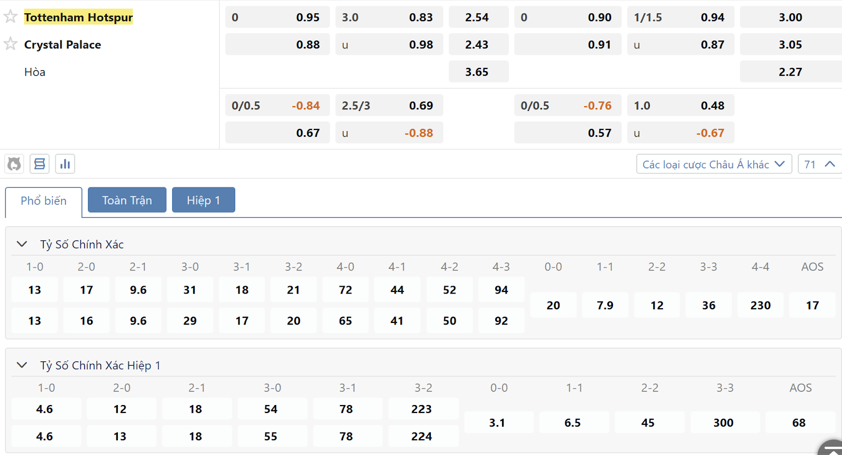Viewport: 842px width, 455px height.
Task: Pick correct score 1-1 odds 7.9
Action: tap(605, 305)
